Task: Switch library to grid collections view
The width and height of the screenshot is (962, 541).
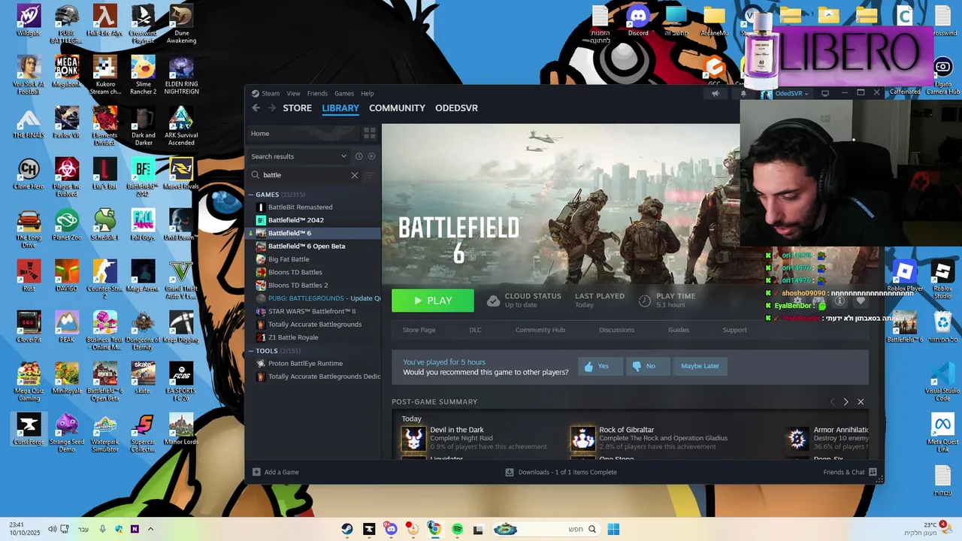Action: [x=369, y=133]
